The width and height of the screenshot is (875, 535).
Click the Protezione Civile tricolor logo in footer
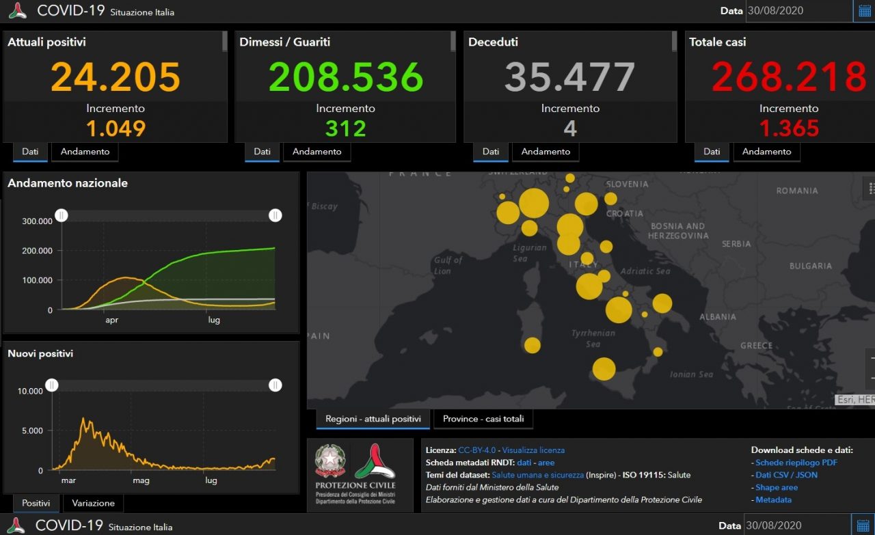pyautogui.click(x=374, y=461)
